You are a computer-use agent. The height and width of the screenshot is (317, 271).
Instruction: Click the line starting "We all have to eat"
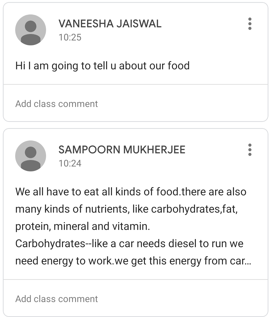click(x=131, y=192)
